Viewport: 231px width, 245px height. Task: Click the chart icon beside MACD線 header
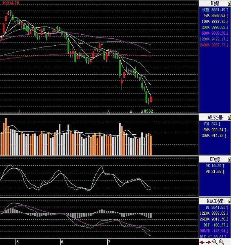coord(229,201)
